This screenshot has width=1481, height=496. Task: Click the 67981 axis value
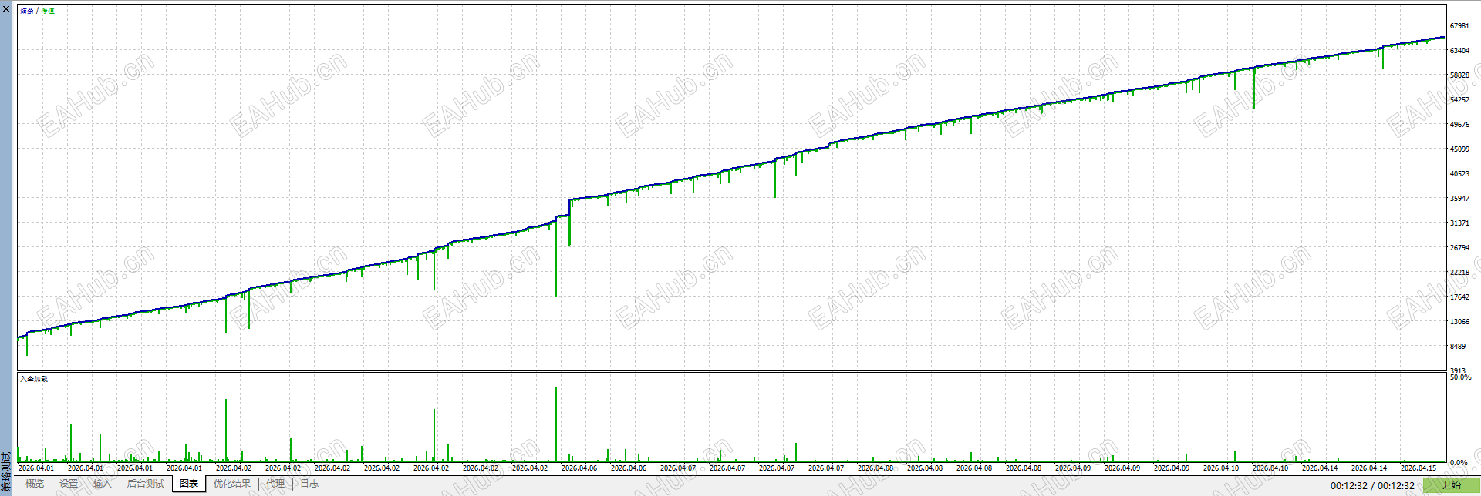[1459, 26]
